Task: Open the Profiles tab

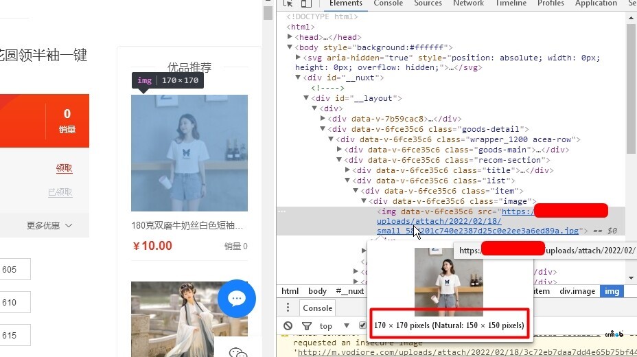Action: pos(551,3)
